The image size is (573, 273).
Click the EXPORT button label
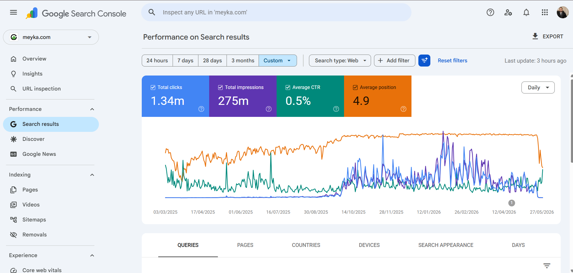click(553, 37)
